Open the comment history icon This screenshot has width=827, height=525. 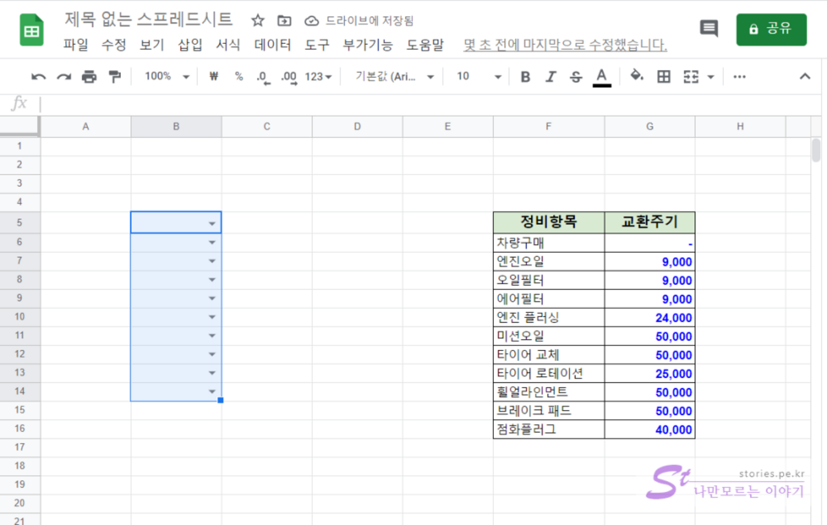[x=708, y=29]
